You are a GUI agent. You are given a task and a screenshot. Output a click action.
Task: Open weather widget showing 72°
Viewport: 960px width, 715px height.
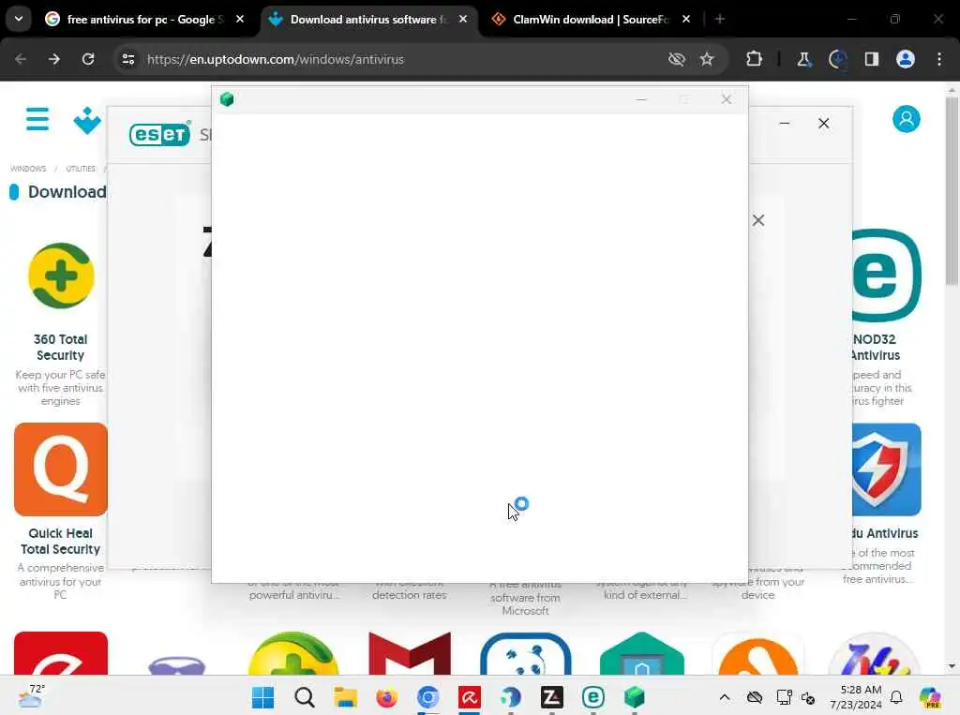pos(31,696)
